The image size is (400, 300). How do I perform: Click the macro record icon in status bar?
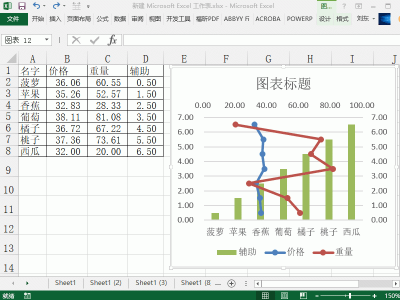tap(26, 295)
